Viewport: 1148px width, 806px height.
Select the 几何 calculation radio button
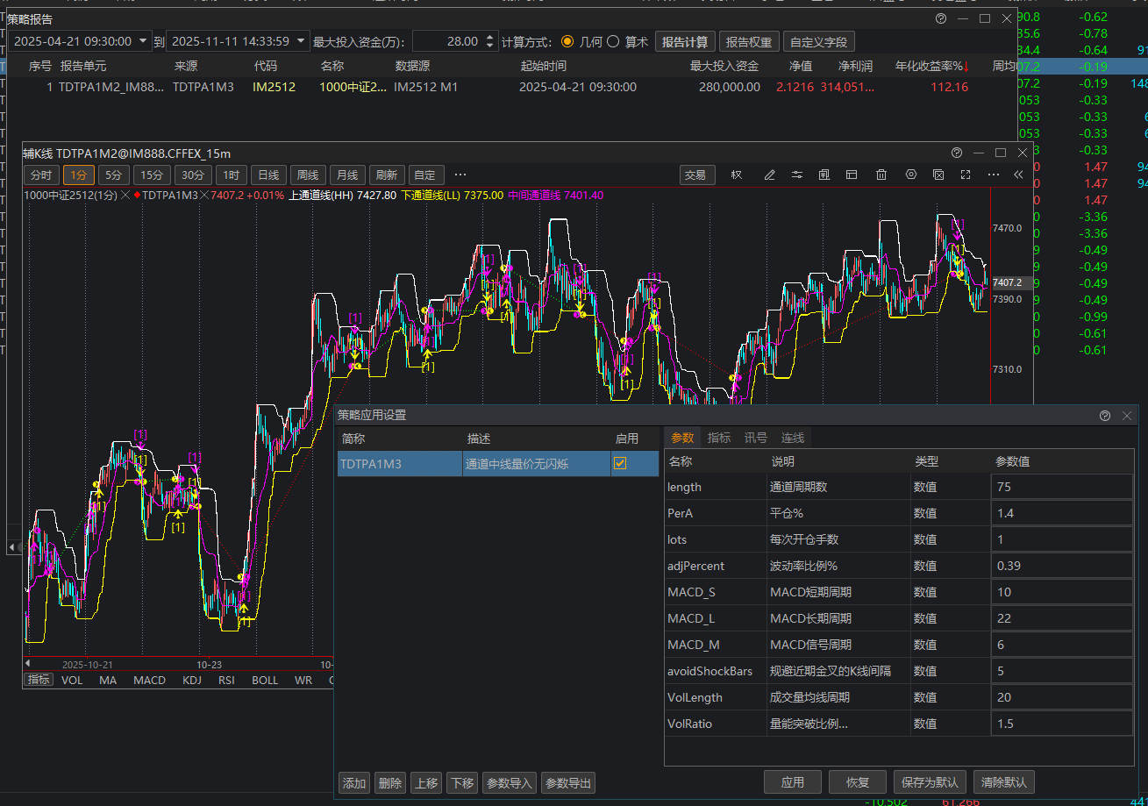point(567,41)
